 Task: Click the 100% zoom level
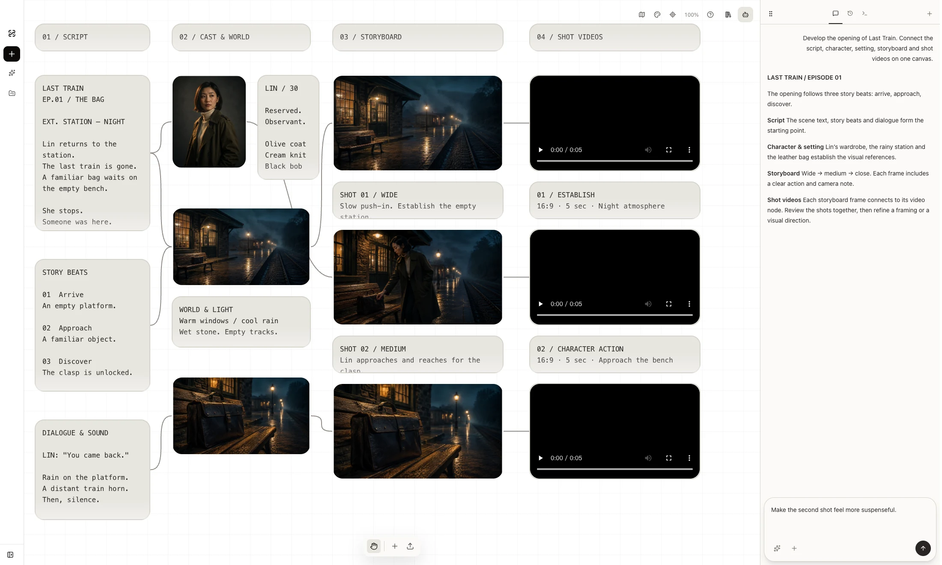[692, 15]
